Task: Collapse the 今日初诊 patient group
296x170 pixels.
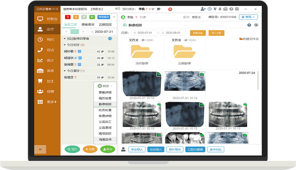Action: click(x=65, y=45)
